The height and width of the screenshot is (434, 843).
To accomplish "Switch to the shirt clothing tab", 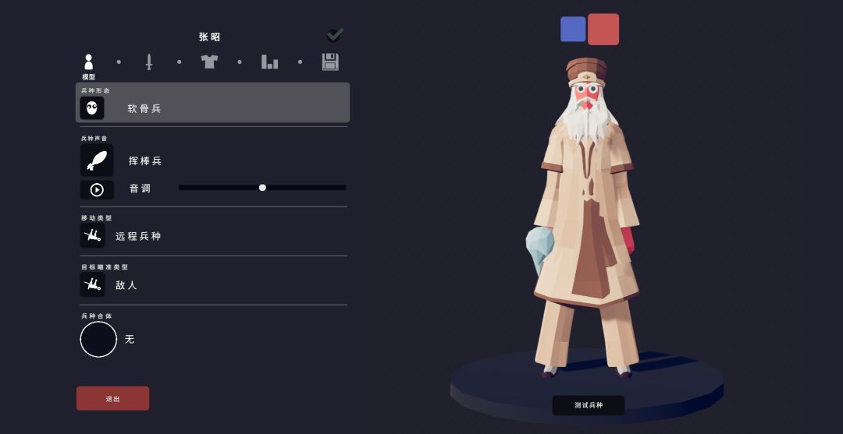I will coord(209,61).
